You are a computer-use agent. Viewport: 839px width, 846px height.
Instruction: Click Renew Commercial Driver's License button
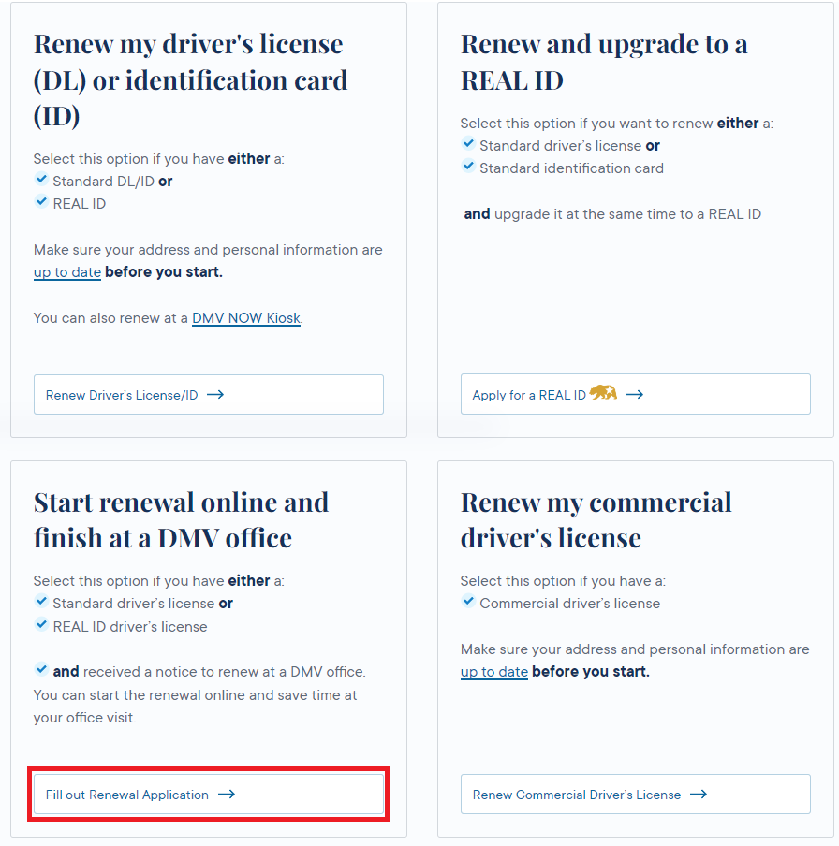pos(636,795)
